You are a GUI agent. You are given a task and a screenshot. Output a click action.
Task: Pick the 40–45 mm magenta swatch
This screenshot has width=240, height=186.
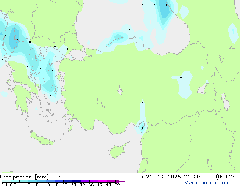[103, 181]
